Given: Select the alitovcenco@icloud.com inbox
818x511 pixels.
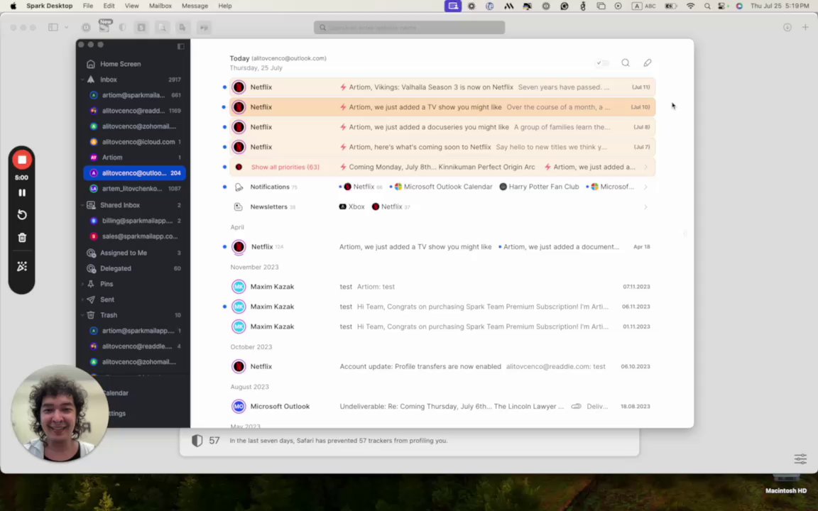Looking at the screenshot, I should [135, 142].
